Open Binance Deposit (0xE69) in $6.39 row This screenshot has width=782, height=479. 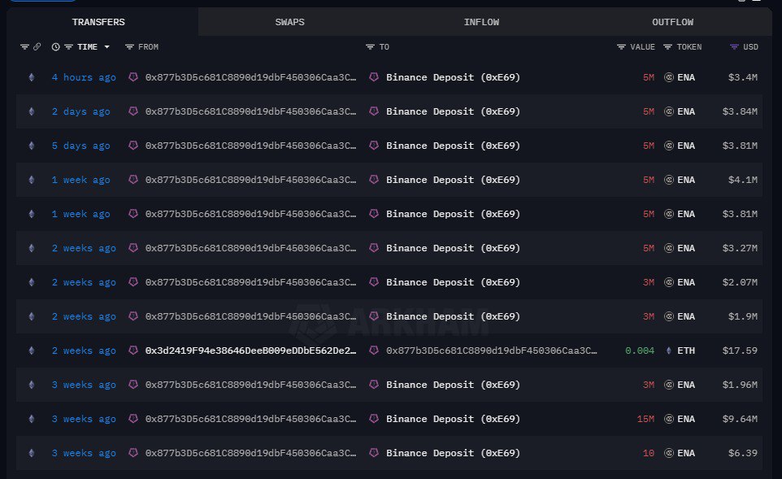(453, 453)
